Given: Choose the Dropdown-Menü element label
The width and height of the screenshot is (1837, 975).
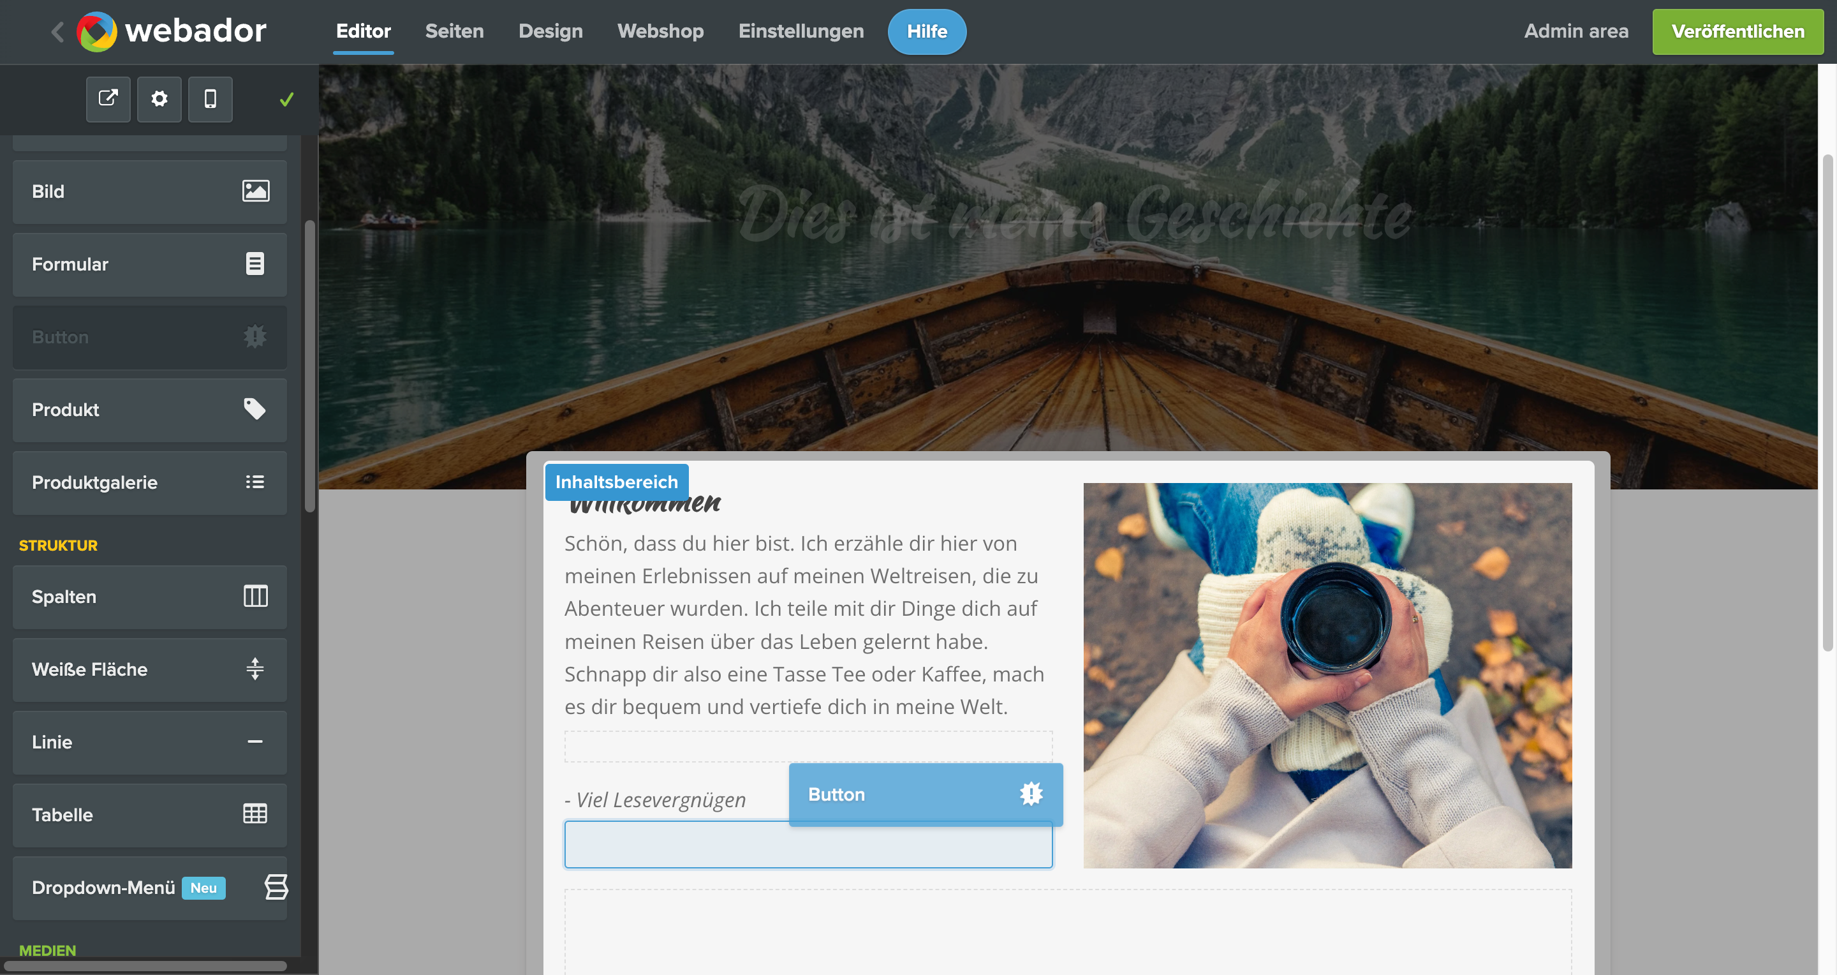Looking at the screenshot, I should pyautogui.click(x=103, y=888).
